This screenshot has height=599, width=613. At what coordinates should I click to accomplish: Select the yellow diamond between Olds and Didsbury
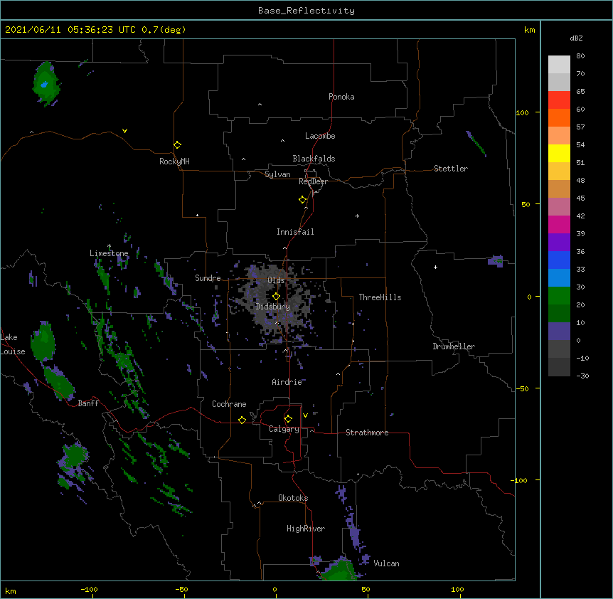click(276, 296)
